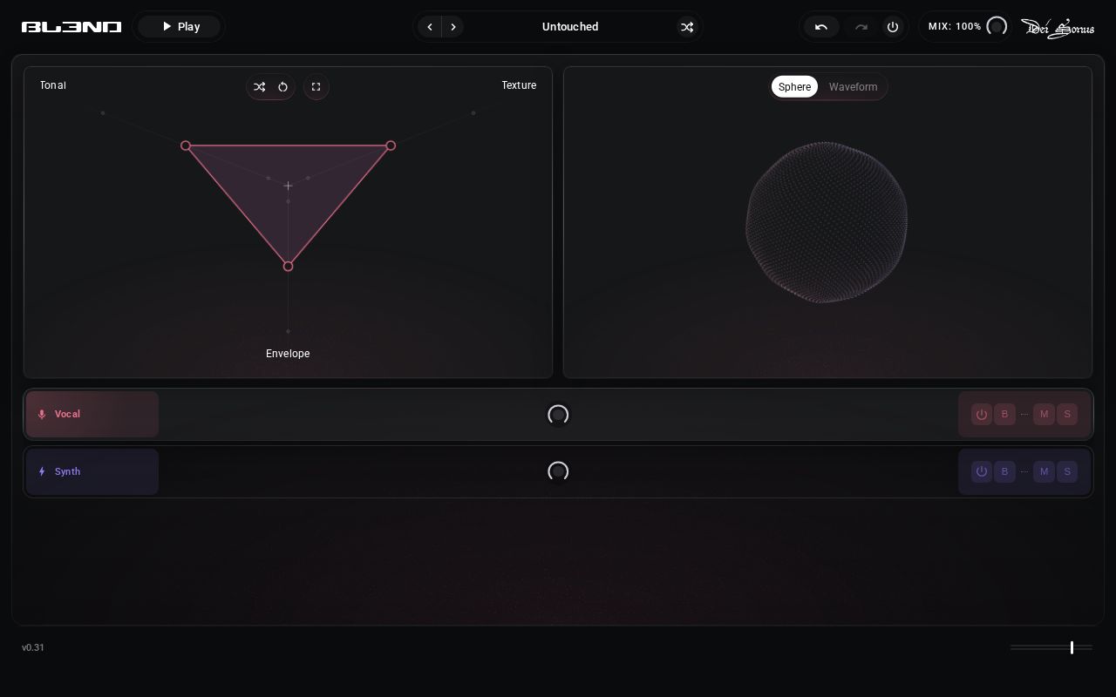Click the Vocal track level knob
This screenshot has width=1116, height=697.
pyautogui.click(x=558, y=415)
